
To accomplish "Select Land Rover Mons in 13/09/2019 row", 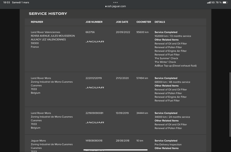I will tap(41, 113).
